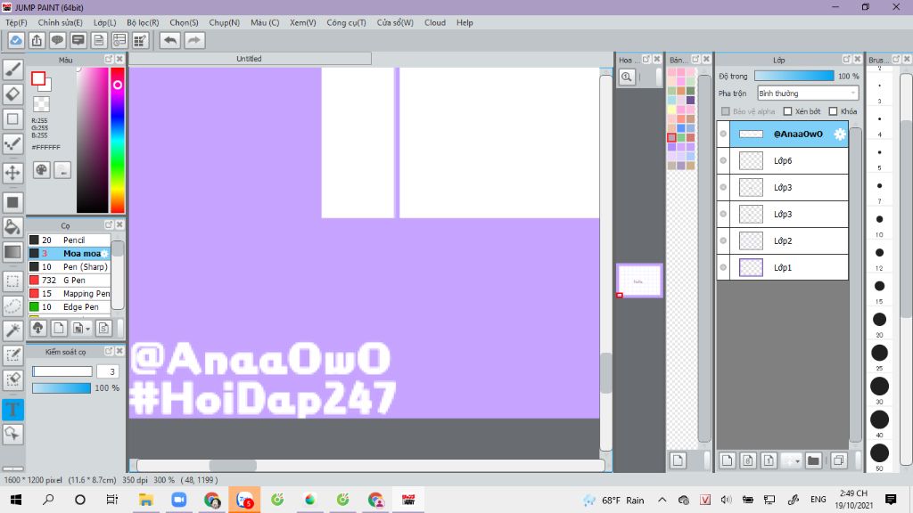Image resolution: width=913 pixels, height=513 pixels.
Task: Click the brush size input field
Action: 108,371
